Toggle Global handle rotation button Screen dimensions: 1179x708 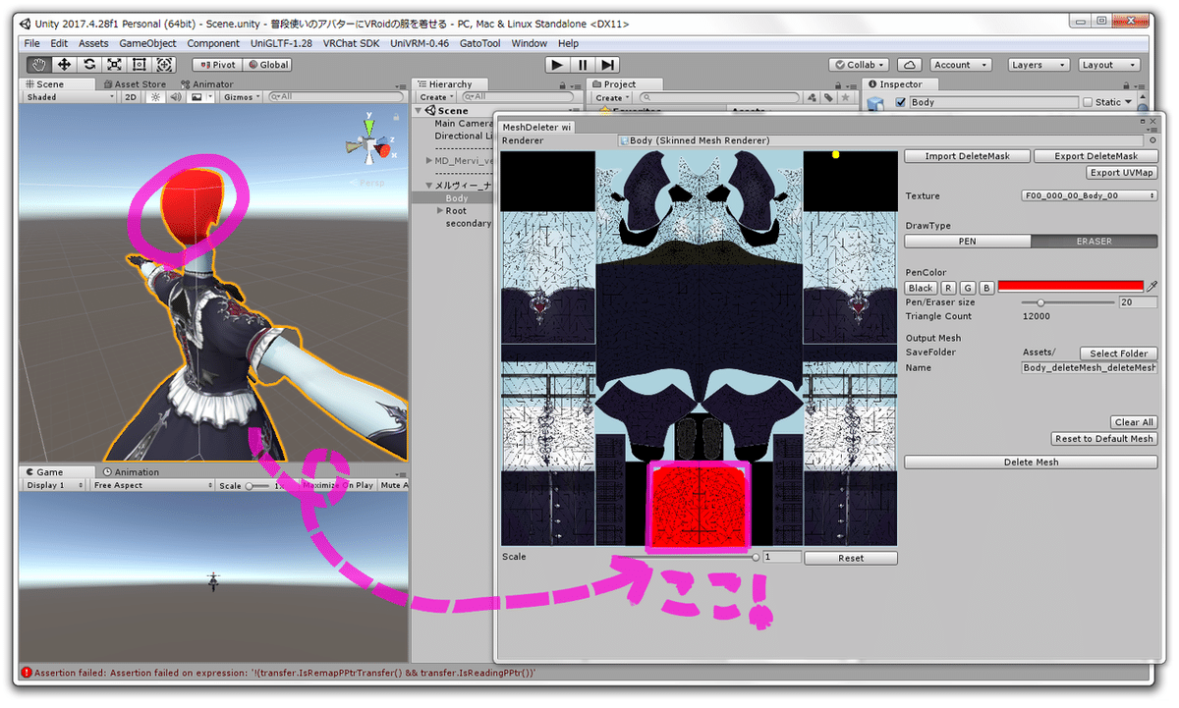[268, 65]
